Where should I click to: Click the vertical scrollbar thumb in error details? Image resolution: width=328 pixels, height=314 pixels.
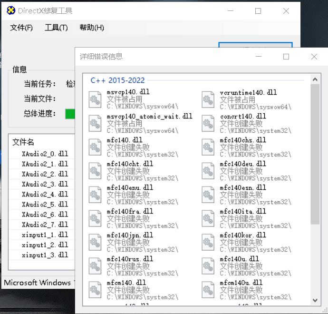point(315,154)
